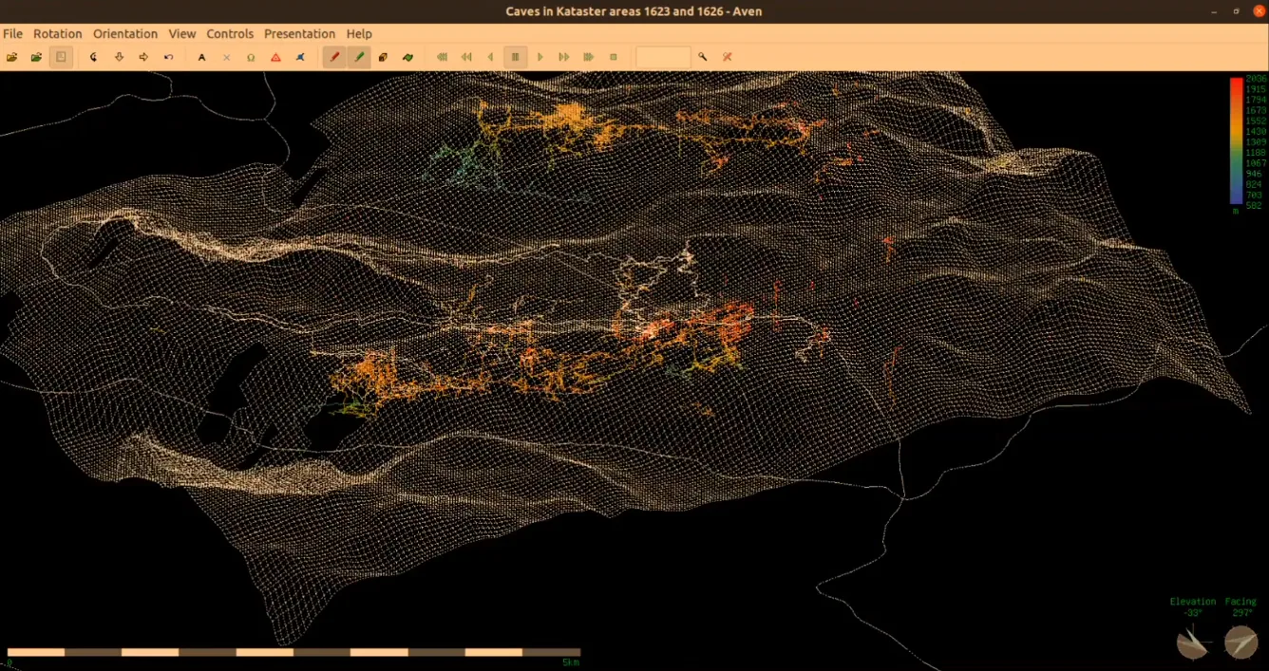The height and width of the screenshot is (671, 1269).
Task: Click the '2036' top colour key value
Action: click(1256, 79)
